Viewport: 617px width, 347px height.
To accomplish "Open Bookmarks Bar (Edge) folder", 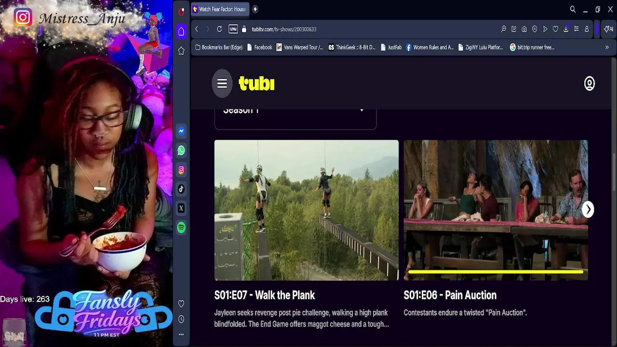I will (218, 47).
